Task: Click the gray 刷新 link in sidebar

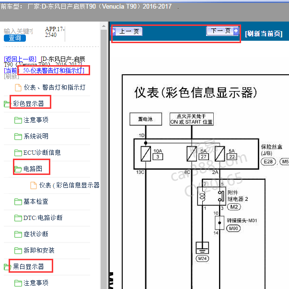Action: (x=11, y=76)
